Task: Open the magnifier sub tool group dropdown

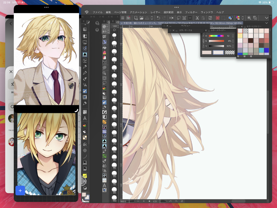Action: (106, 26)
